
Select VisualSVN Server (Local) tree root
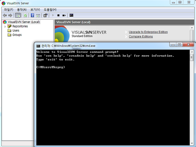[x=24, y=22]
